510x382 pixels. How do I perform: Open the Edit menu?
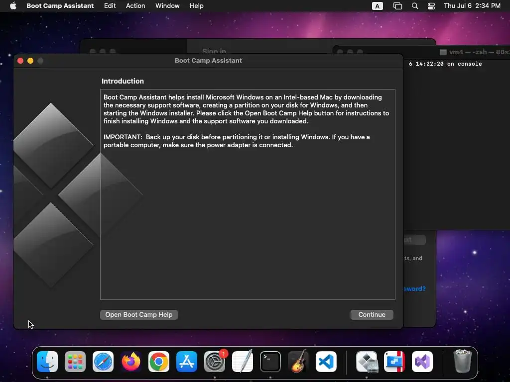(110, 6)
